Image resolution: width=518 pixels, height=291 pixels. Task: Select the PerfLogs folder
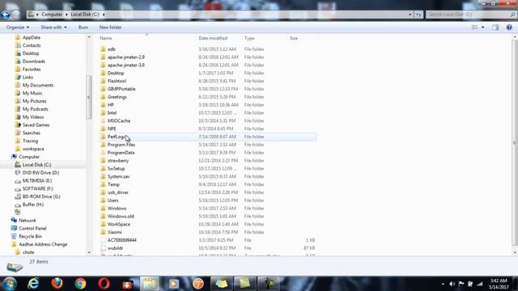(117, 137)
